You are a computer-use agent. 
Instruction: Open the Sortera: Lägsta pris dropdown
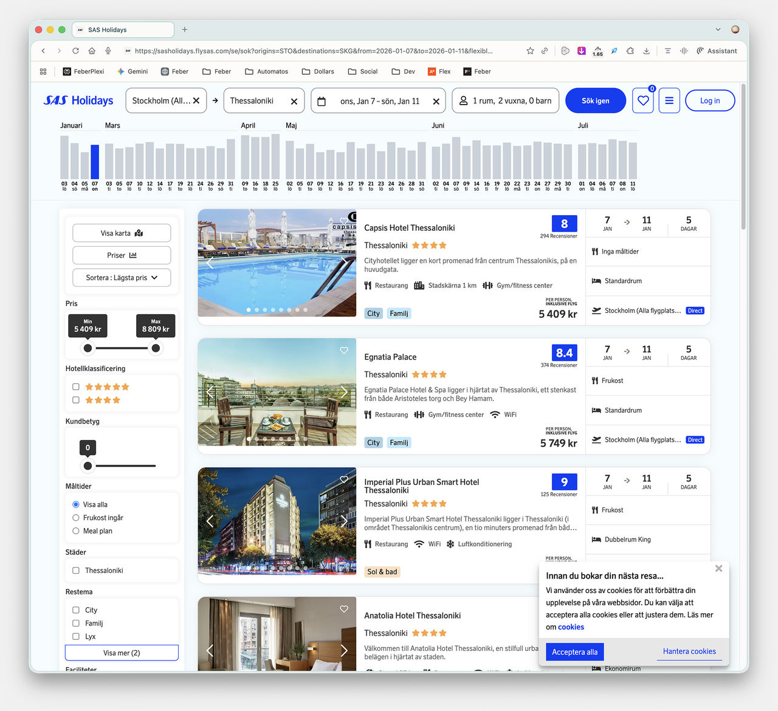(x=122, y=278)
